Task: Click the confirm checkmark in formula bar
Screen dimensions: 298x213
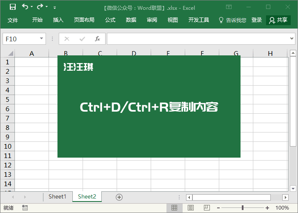Action: [82, 39]
